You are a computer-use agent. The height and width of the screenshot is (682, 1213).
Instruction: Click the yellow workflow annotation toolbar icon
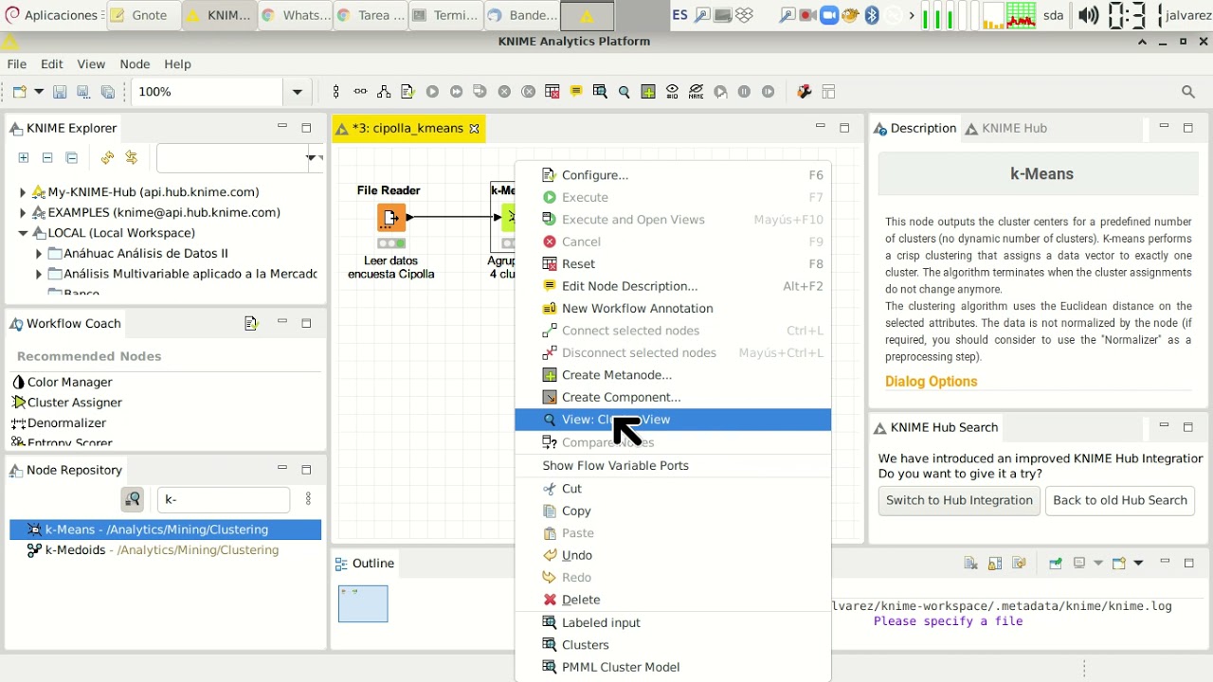tap(576, 92)
